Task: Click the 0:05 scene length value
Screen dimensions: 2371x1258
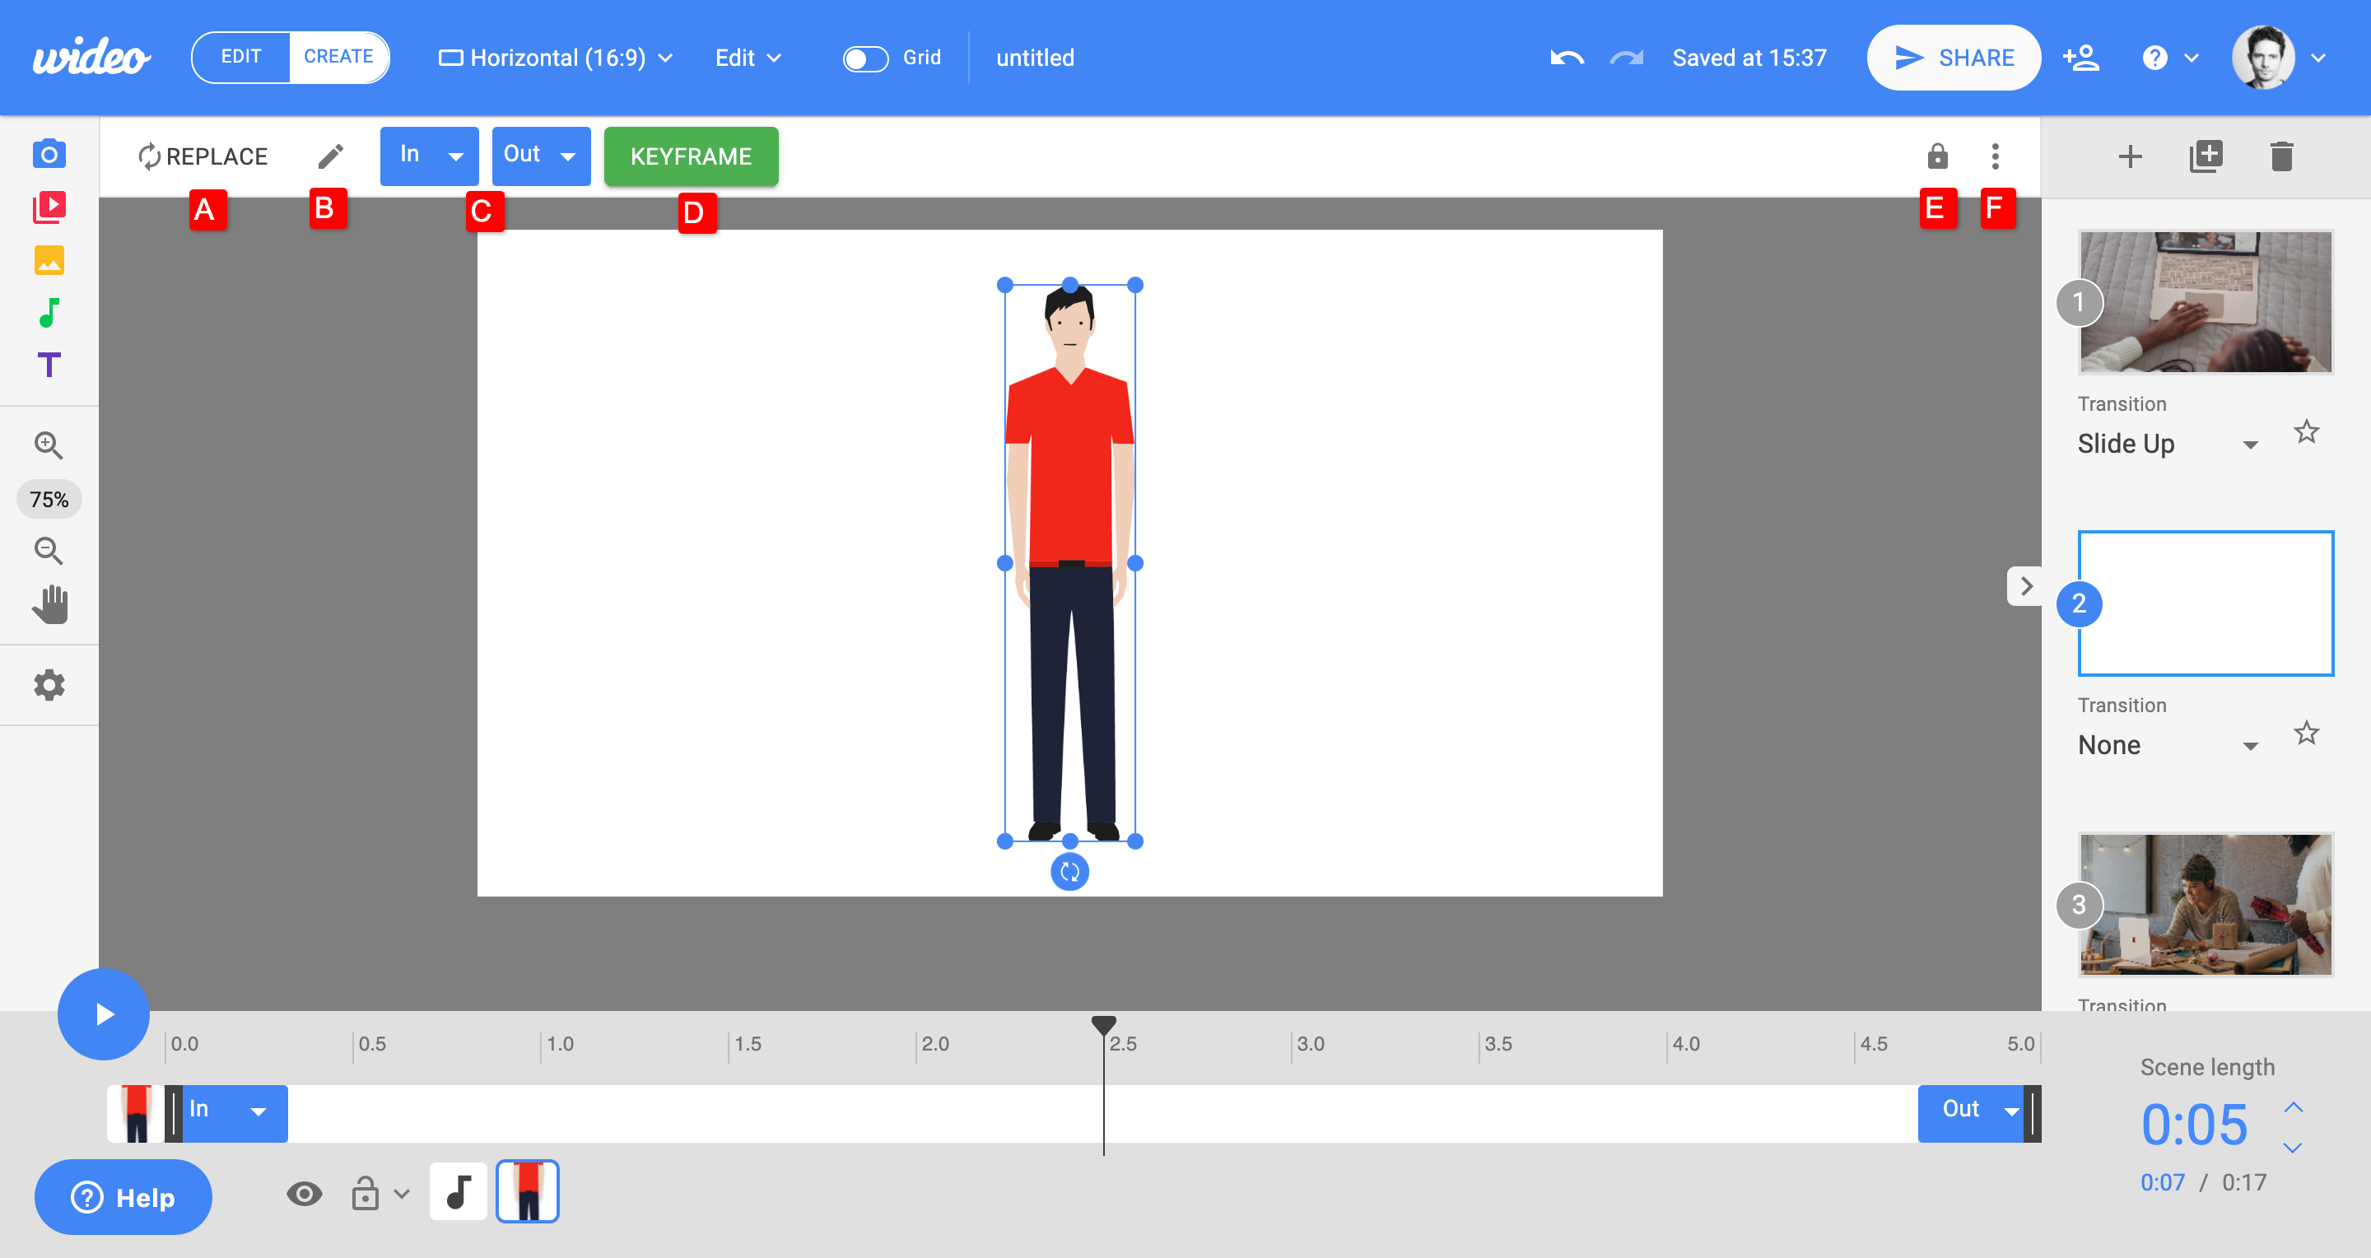Action: [x=2194, y=1125]
